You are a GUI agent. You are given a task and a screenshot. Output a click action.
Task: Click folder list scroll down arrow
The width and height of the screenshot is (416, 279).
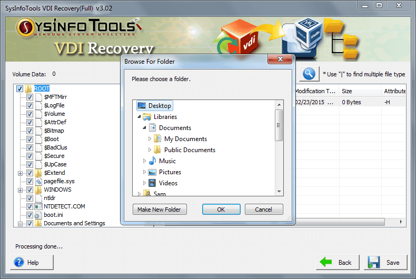279,191
